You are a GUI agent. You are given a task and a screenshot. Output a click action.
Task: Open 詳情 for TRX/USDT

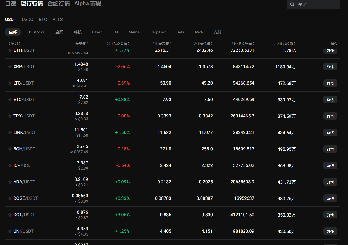[x=330, y=116]
